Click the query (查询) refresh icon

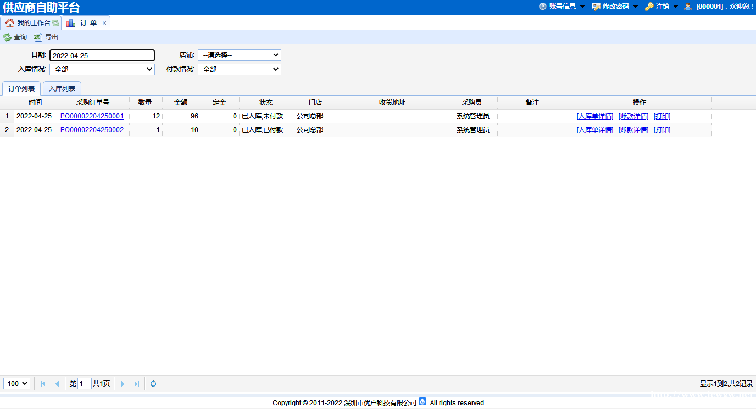pyautogui.click(x=7, y=37)
